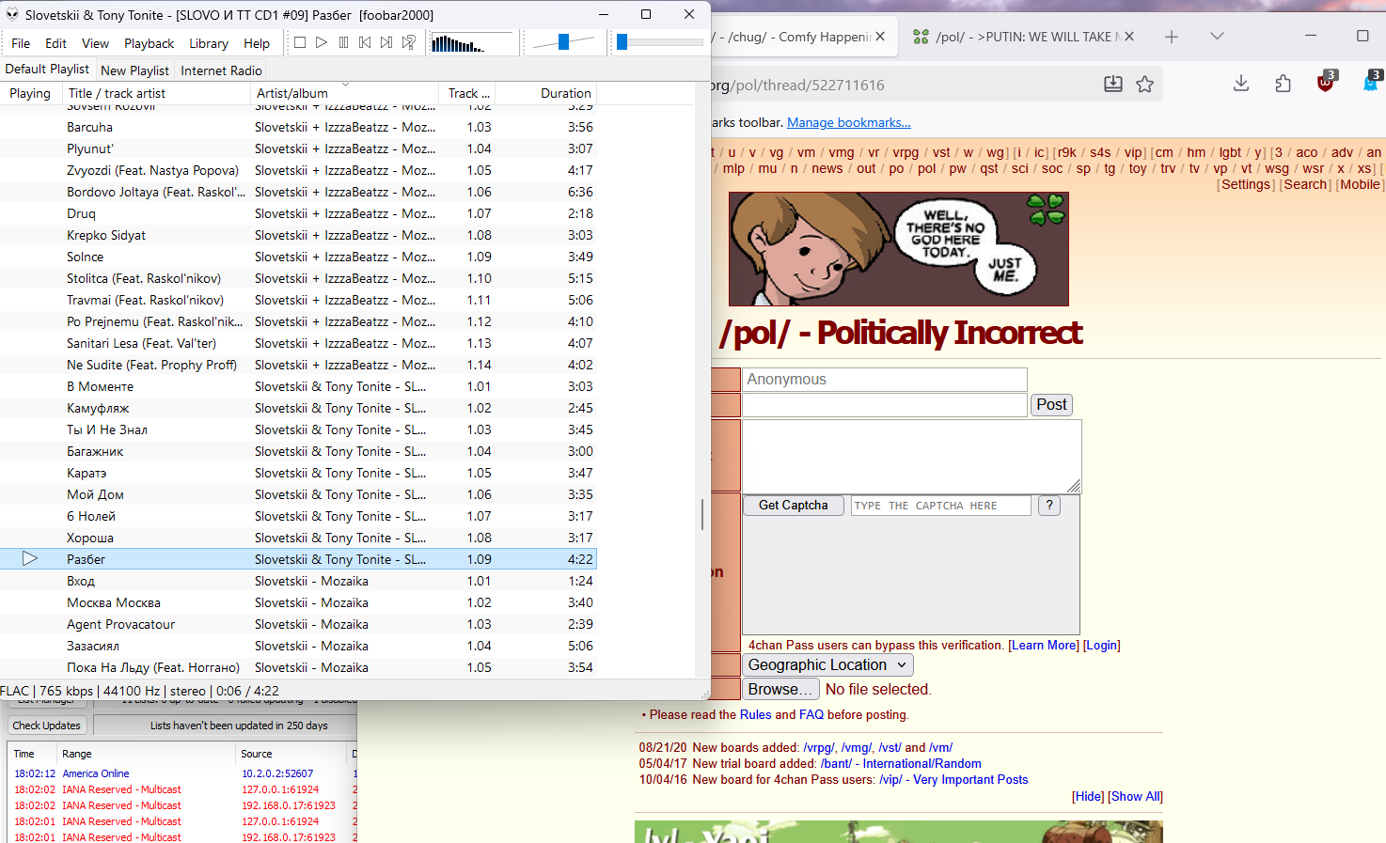Open the browser Downloads panel
Viewport: 1386px width, 843px height.
1241,84
